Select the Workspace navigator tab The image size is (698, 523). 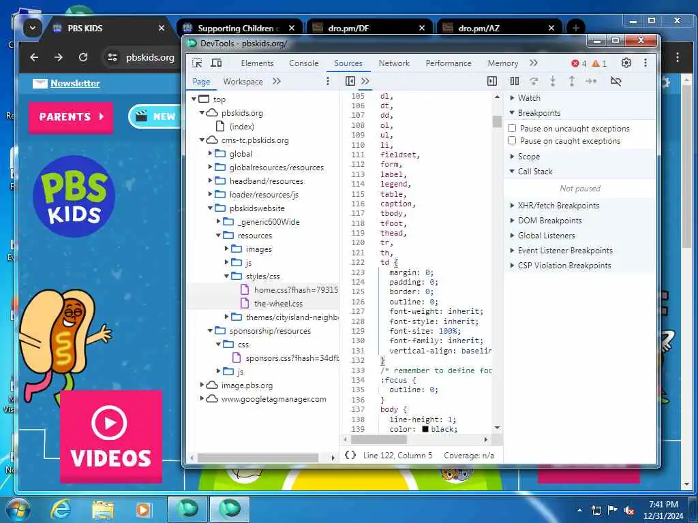pyautogui.click(x=243, y=82)
